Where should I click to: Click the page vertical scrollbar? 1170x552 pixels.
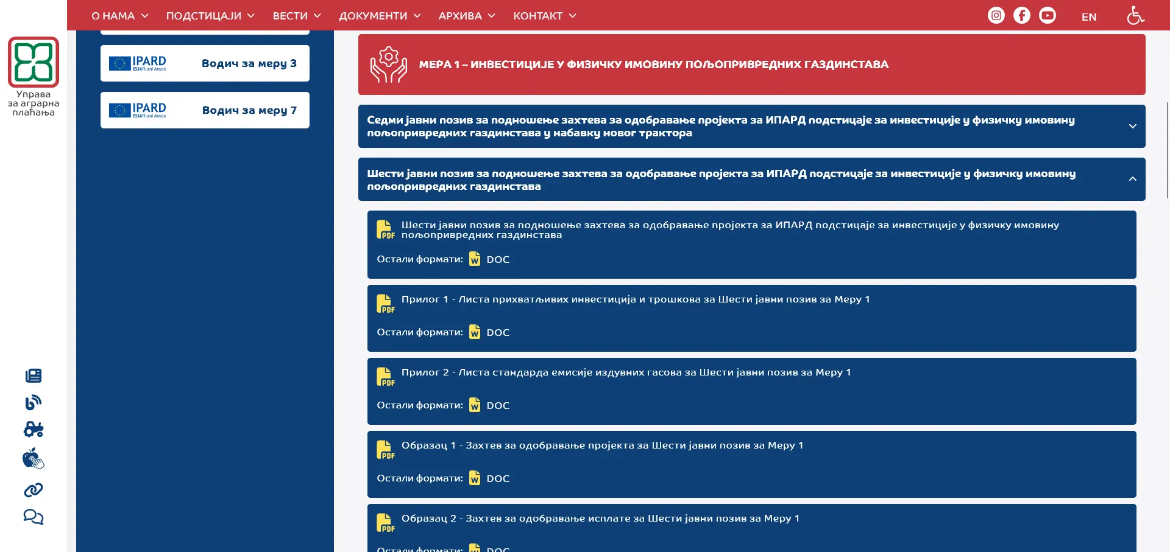(1167, 150)
